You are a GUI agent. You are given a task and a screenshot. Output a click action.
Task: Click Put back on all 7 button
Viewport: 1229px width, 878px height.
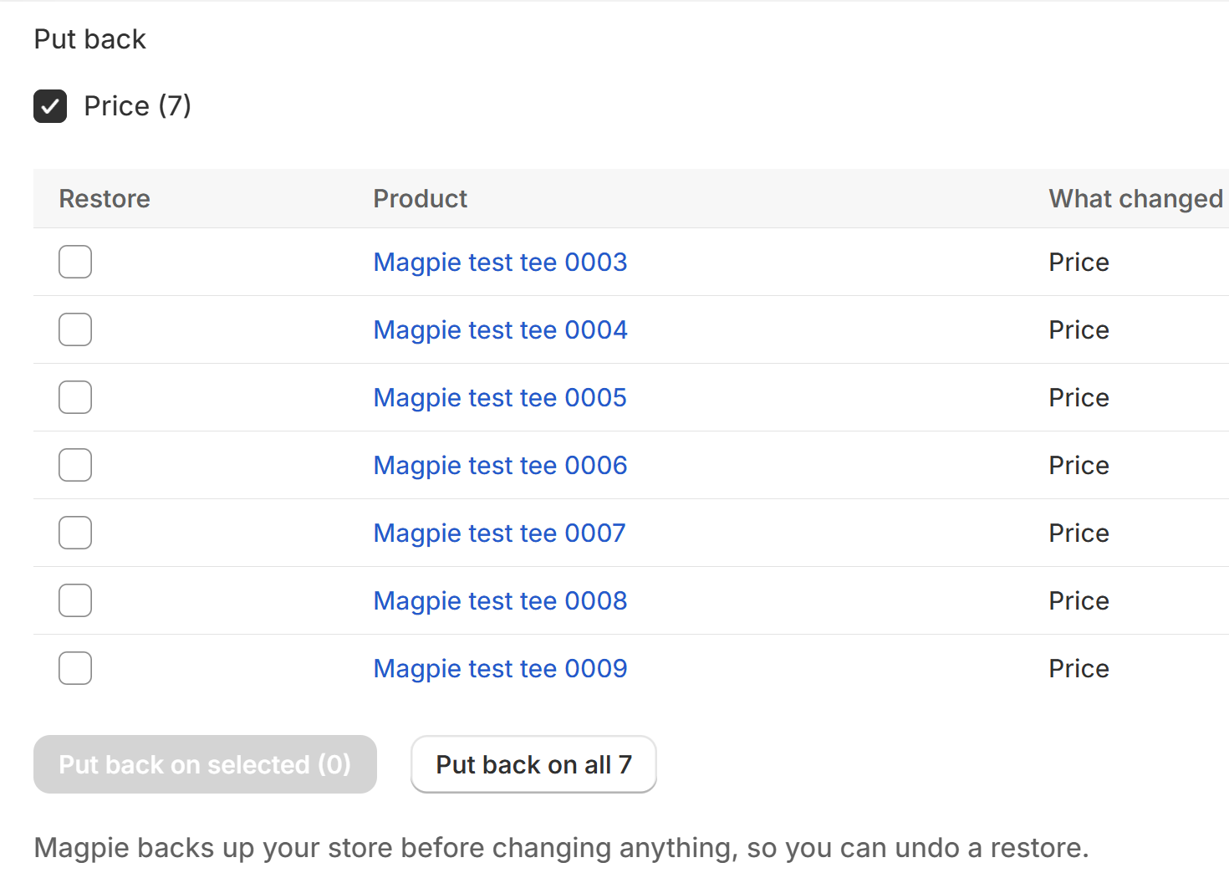pyautogui.click(x=533, y=764)
